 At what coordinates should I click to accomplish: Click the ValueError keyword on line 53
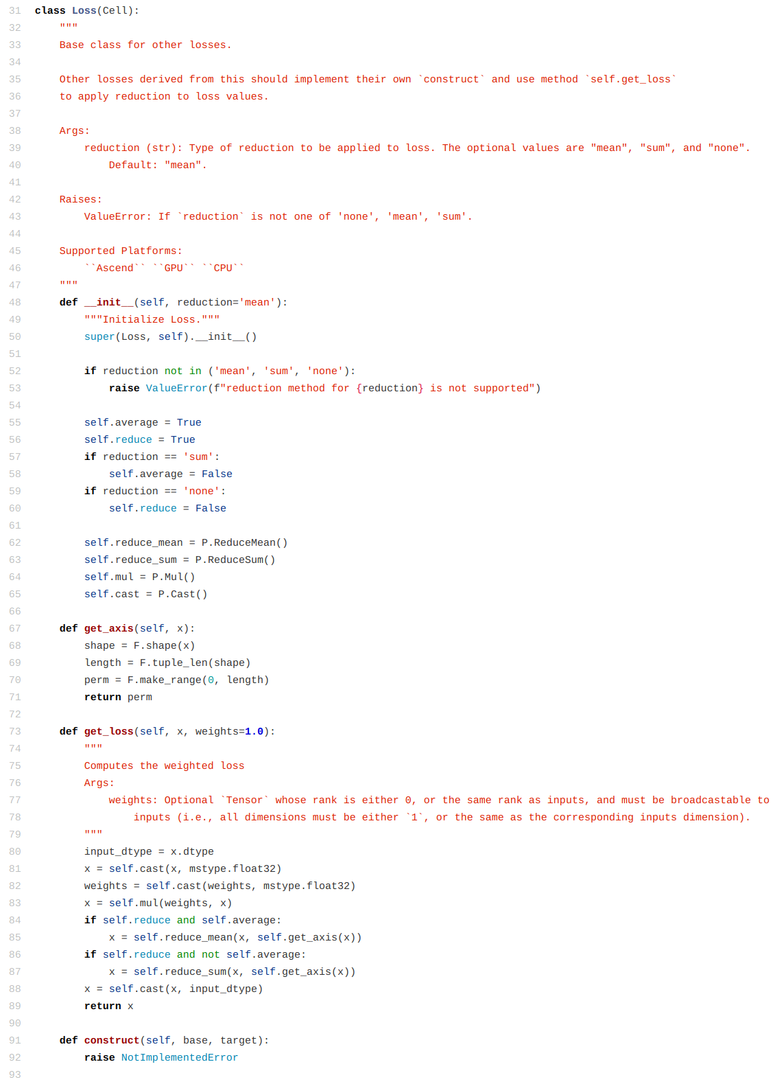(x=176, y=389)
